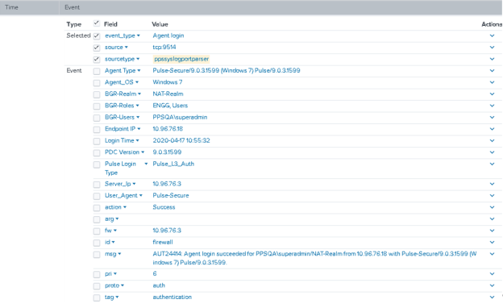Check the BGR-Users field checkbox
503x308 pixels.
(97, 118)
